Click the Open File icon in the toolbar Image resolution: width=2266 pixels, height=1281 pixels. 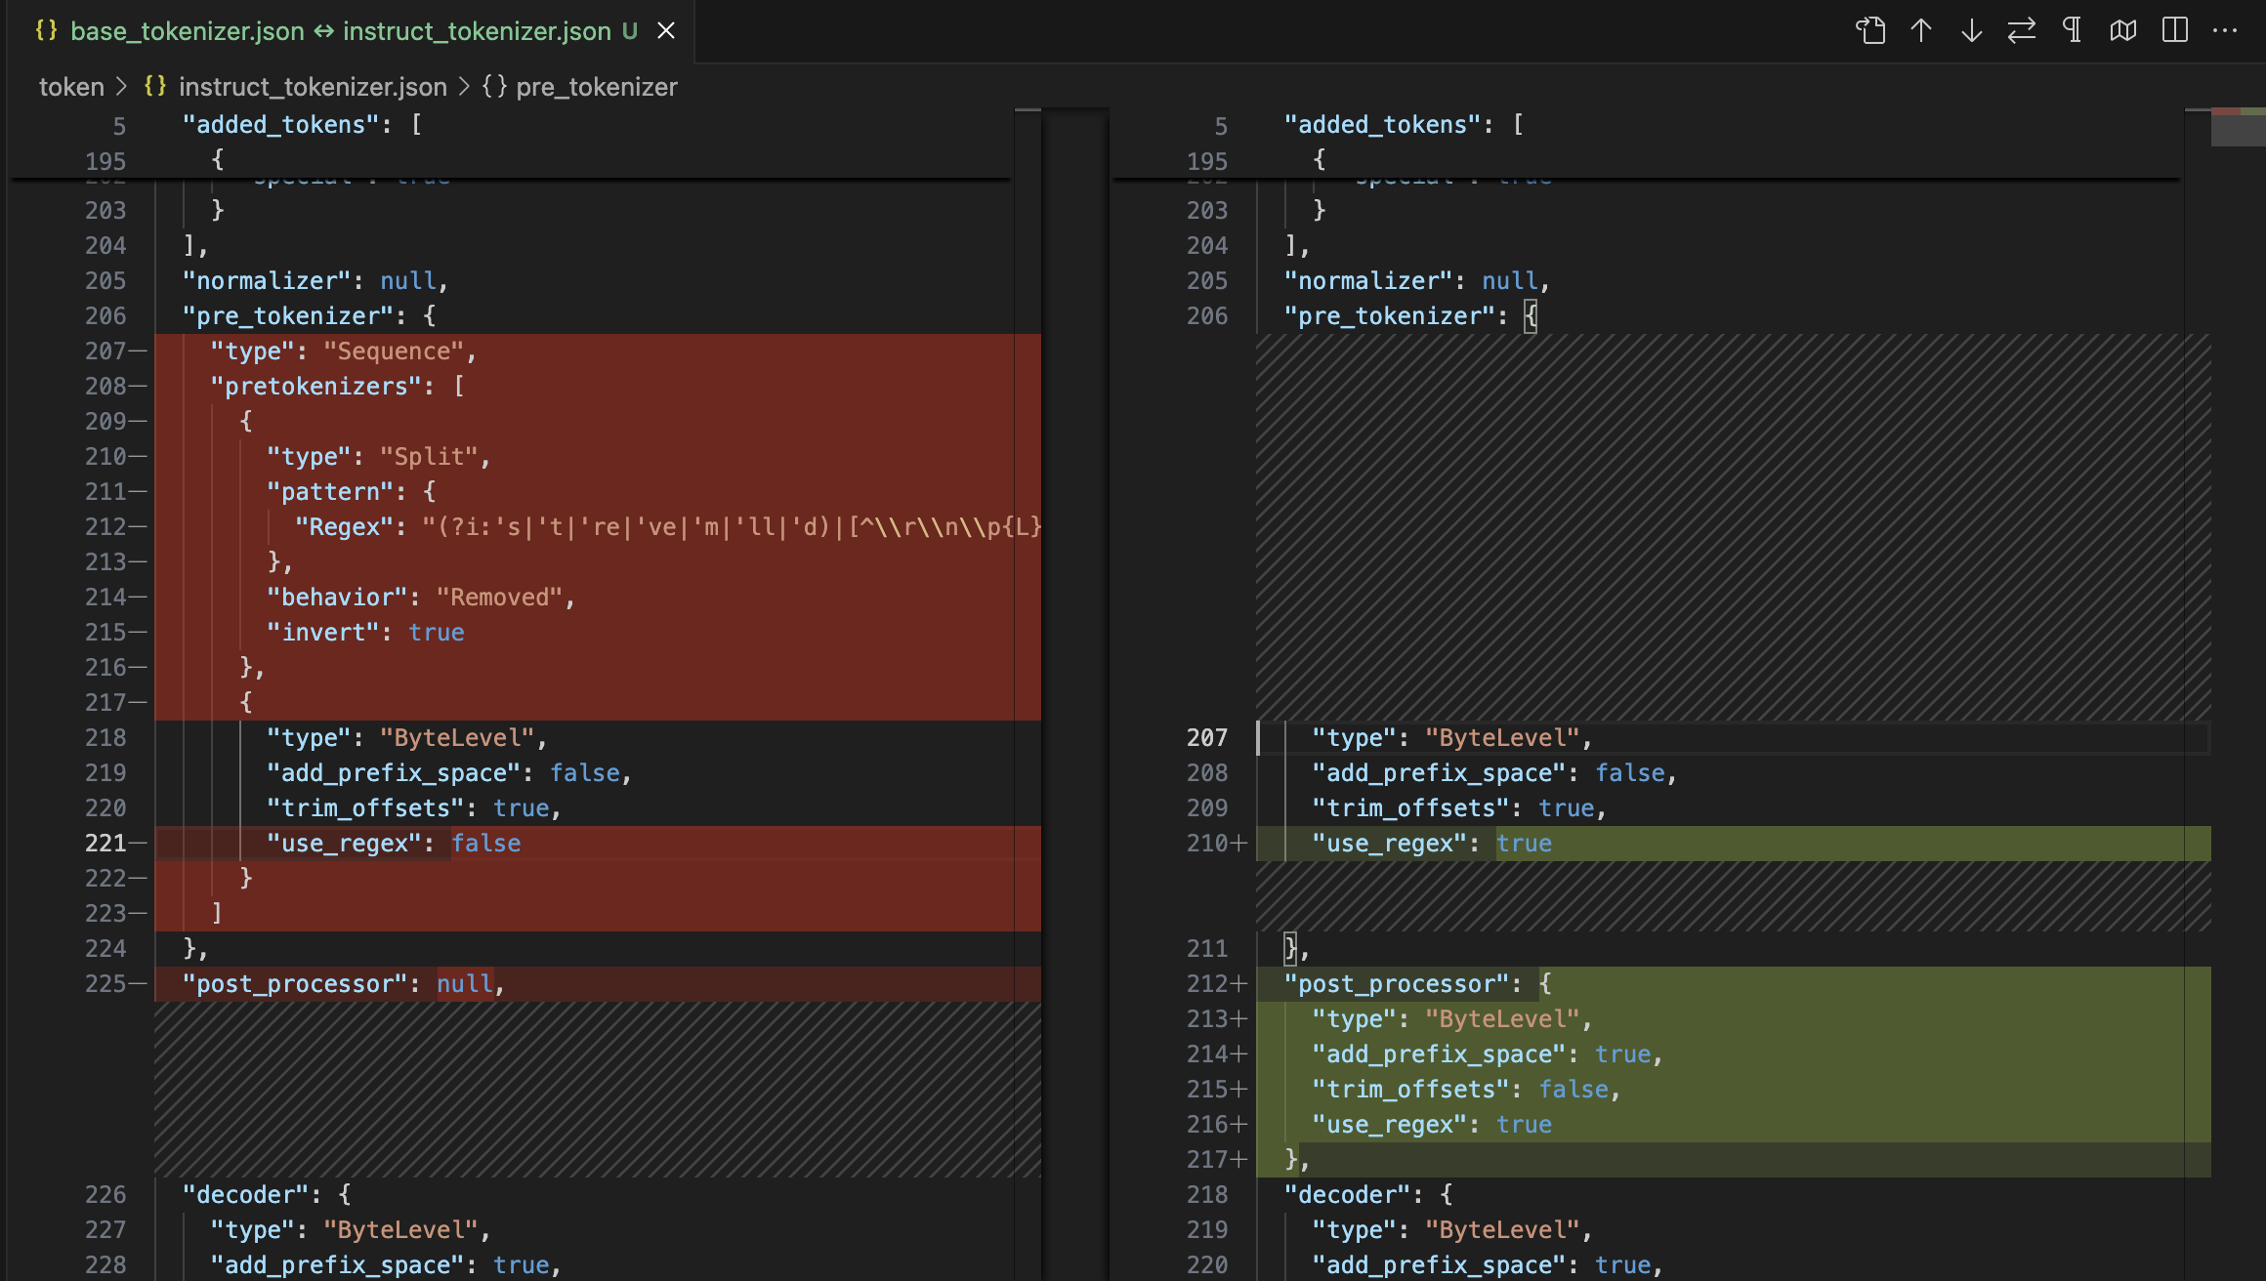tap(1870, 30)
